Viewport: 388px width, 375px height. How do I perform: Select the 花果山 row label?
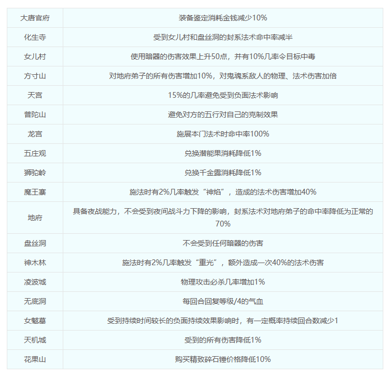pos(35,359)
